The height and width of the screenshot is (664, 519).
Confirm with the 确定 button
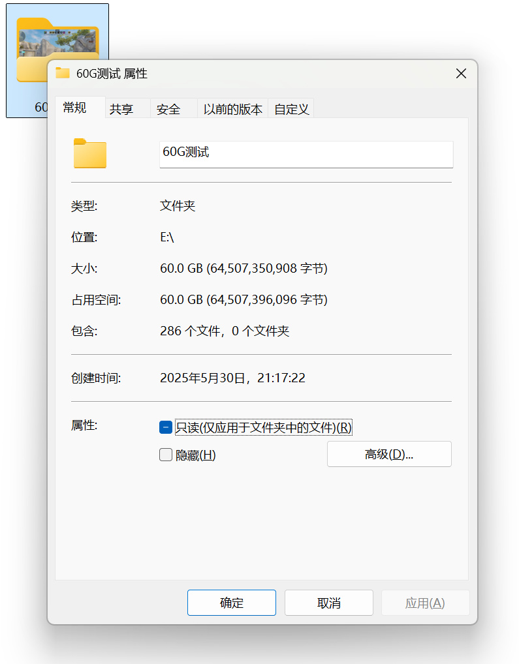[232, 603]
